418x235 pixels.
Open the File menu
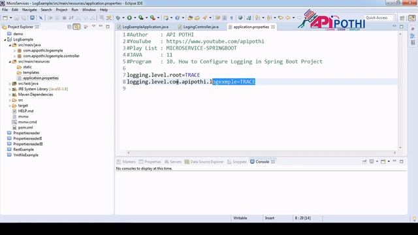tap(5, 10)
